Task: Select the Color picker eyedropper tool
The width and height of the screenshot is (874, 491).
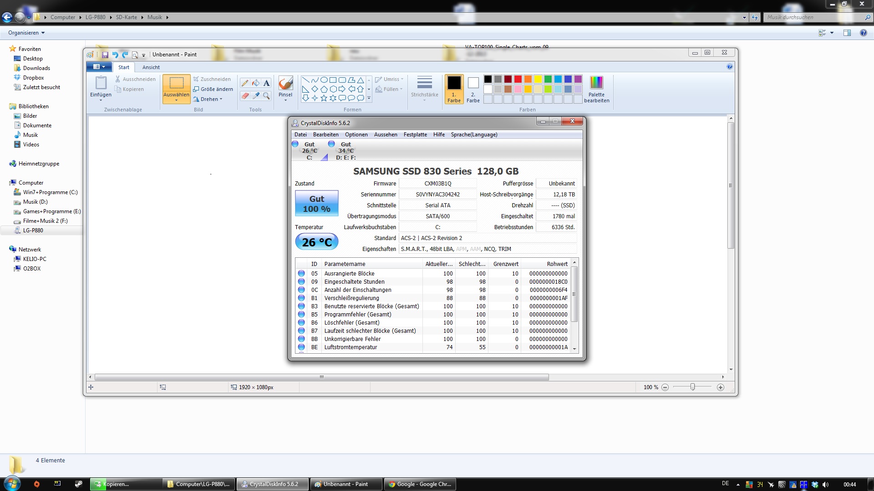Action: 256,96
